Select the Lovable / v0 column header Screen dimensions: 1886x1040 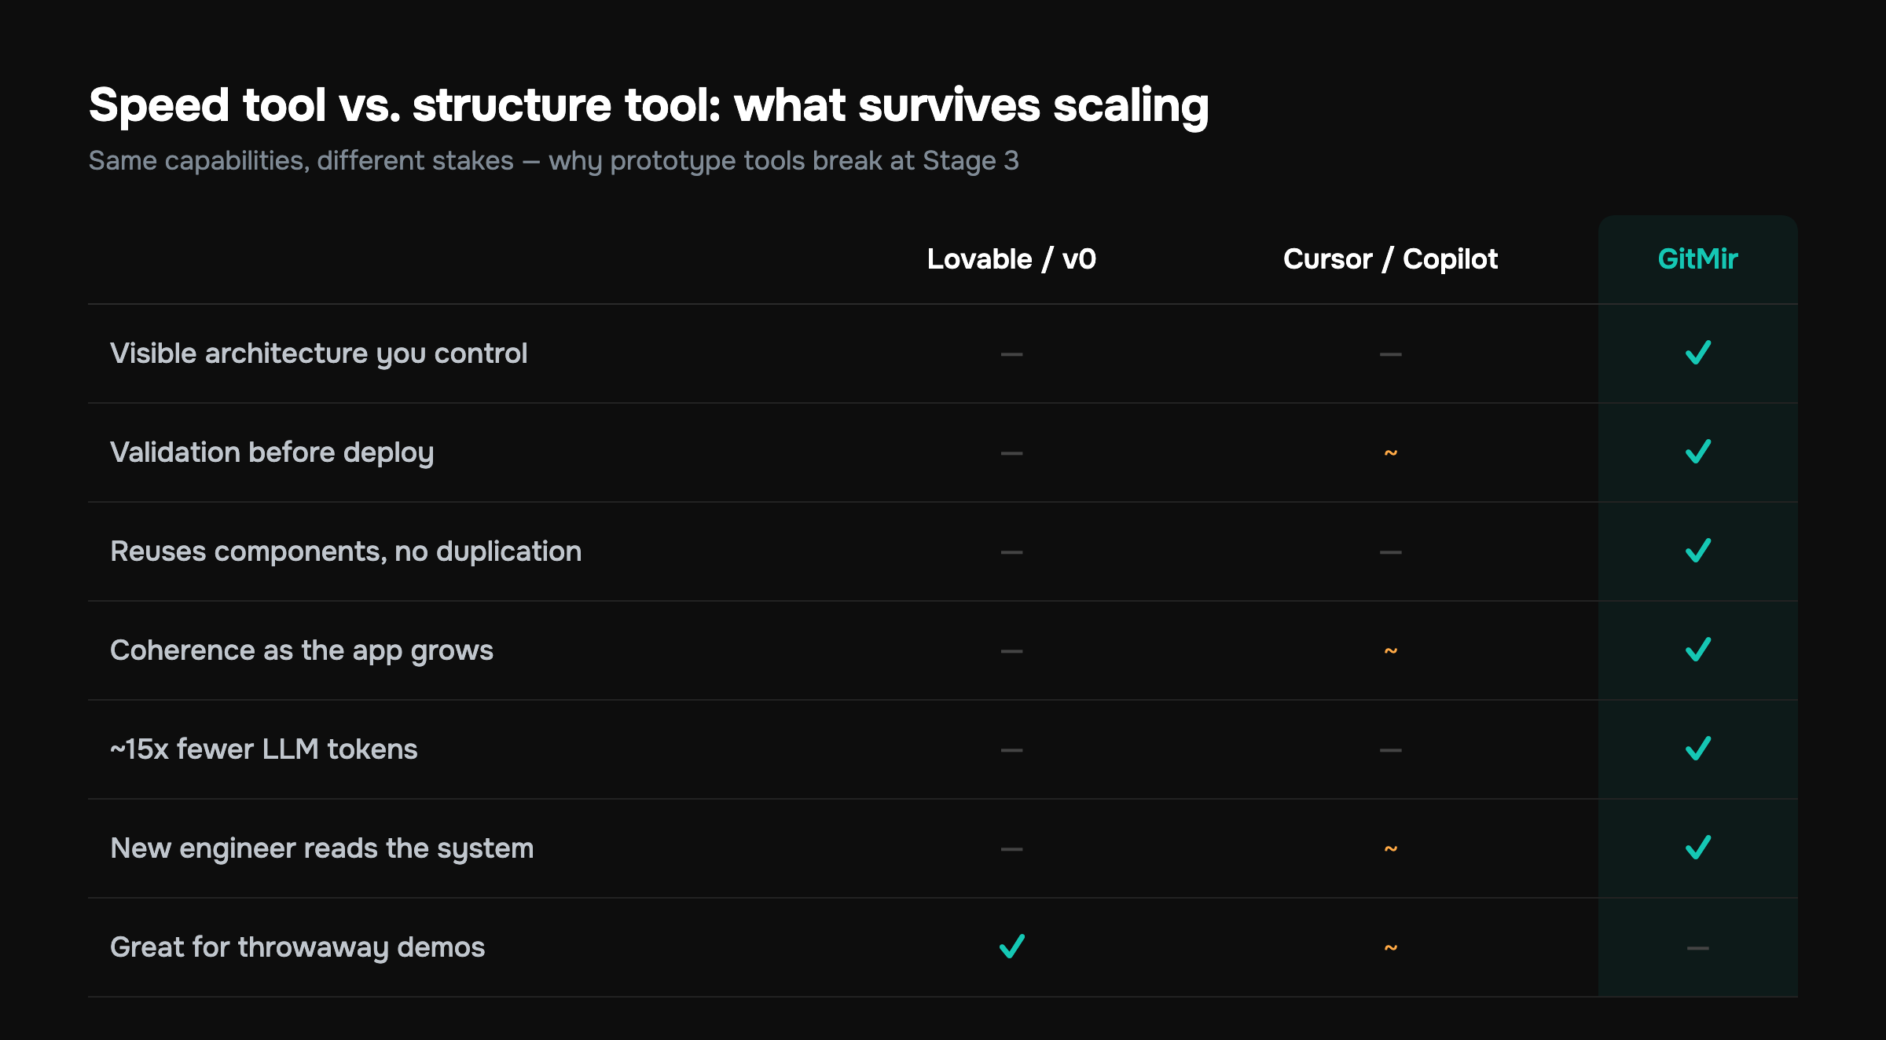tap(1011, 259)
